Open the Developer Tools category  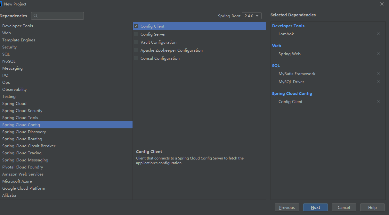tap(18, 26)
